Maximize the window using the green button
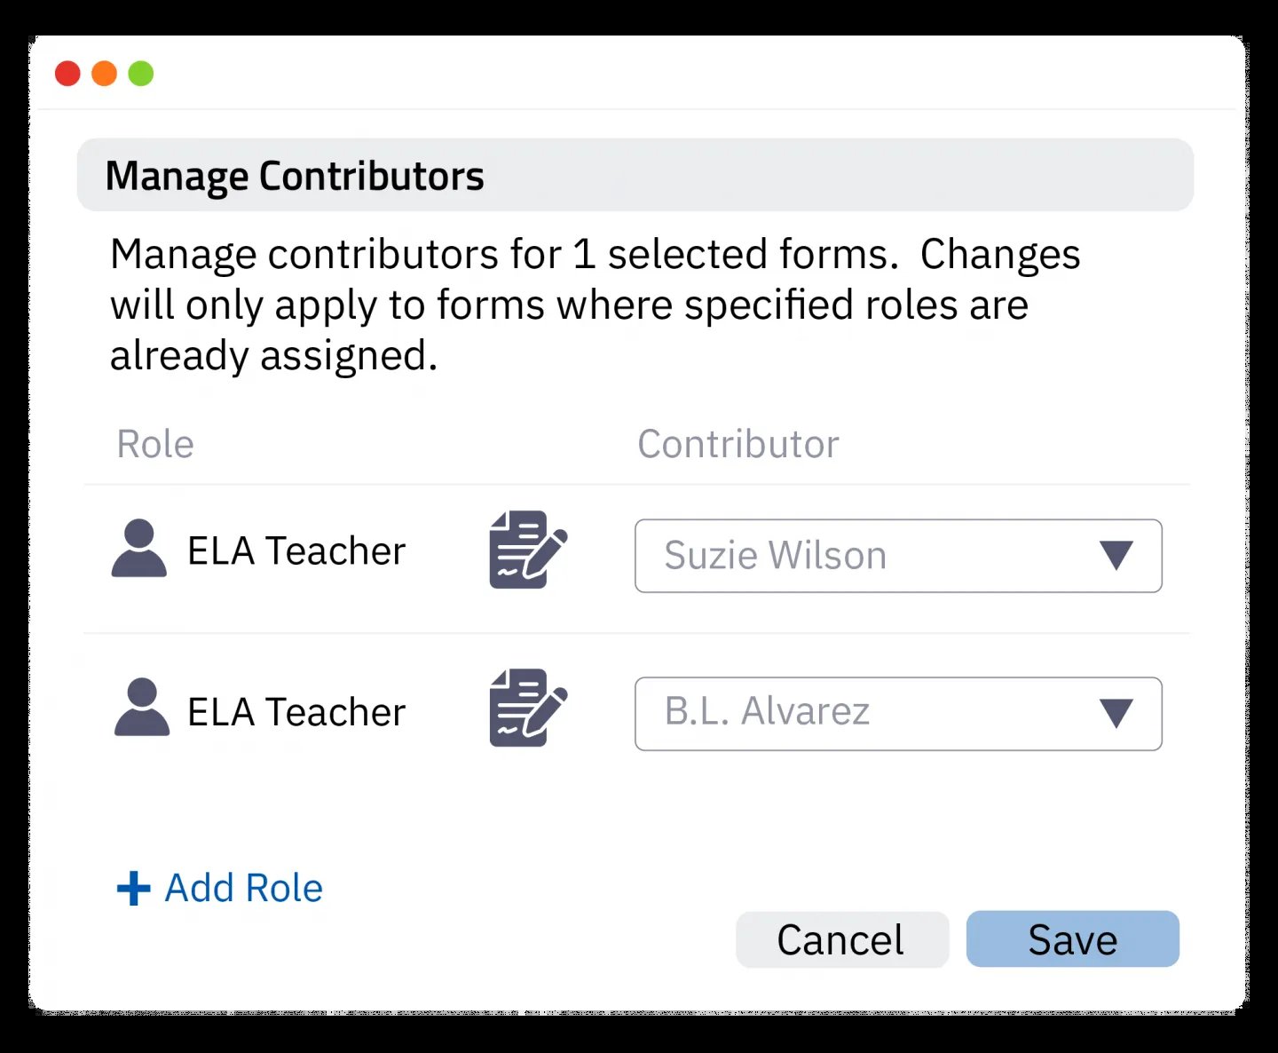Image resolution: width=1278 pixels, height=1053 pixels. click(141, 74)
